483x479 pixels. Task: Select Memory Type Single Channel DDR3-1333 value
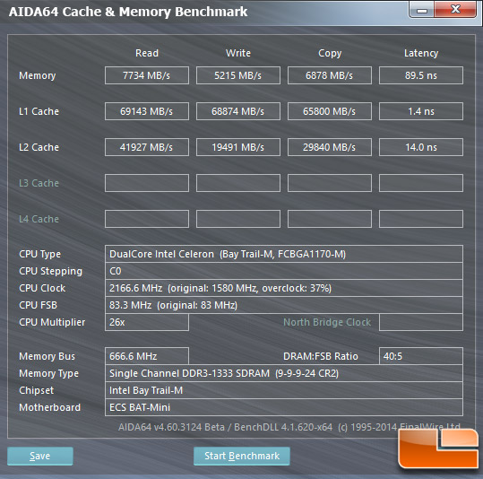pos(284,373)
